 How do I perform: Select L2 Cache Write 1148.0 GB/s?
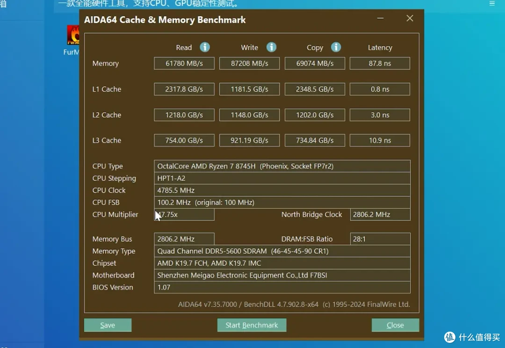coord(250,115)
